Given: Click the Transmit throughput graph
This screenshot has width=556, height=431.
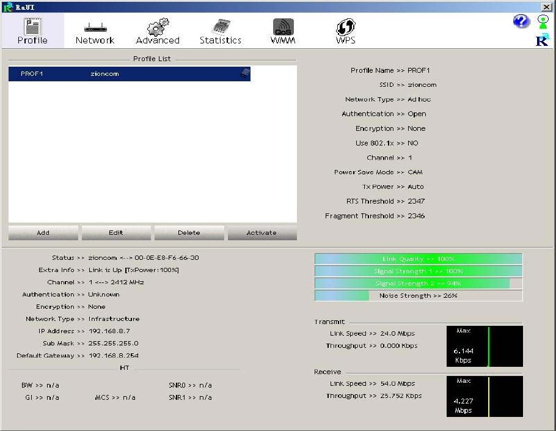Looking at the screenshot, I should coord(485,346).
